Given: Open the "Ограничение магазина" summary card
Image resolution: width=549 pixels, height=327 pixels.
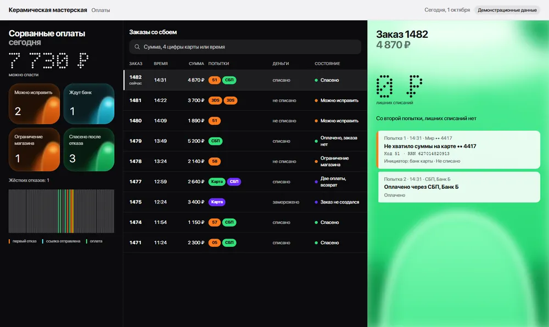Looking at the screenshot, I should pyautogui.click(x=34, y=149).
